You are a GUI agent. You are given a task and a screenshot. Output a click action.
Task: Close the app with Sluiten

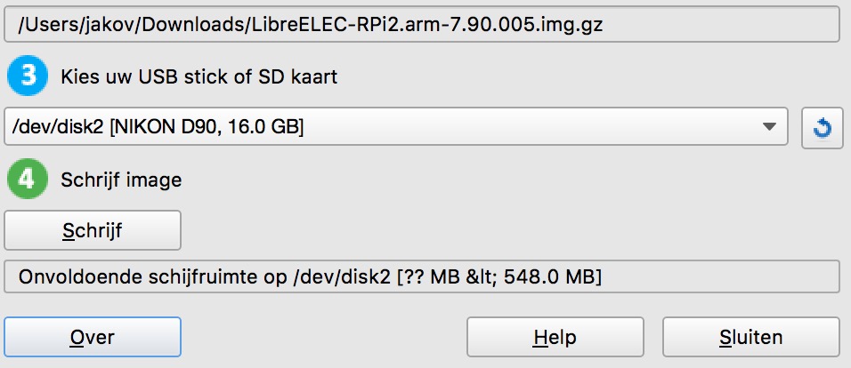[750, 338]
